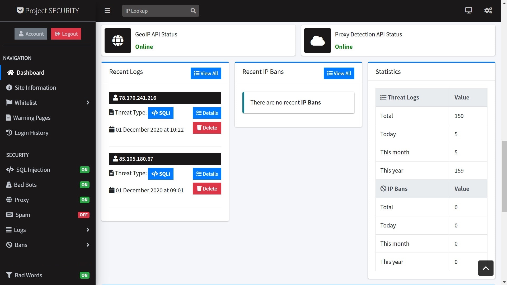Expand the Bans section in sidebar
Viewport: 507px width, 285px height.
coord(48,245)
